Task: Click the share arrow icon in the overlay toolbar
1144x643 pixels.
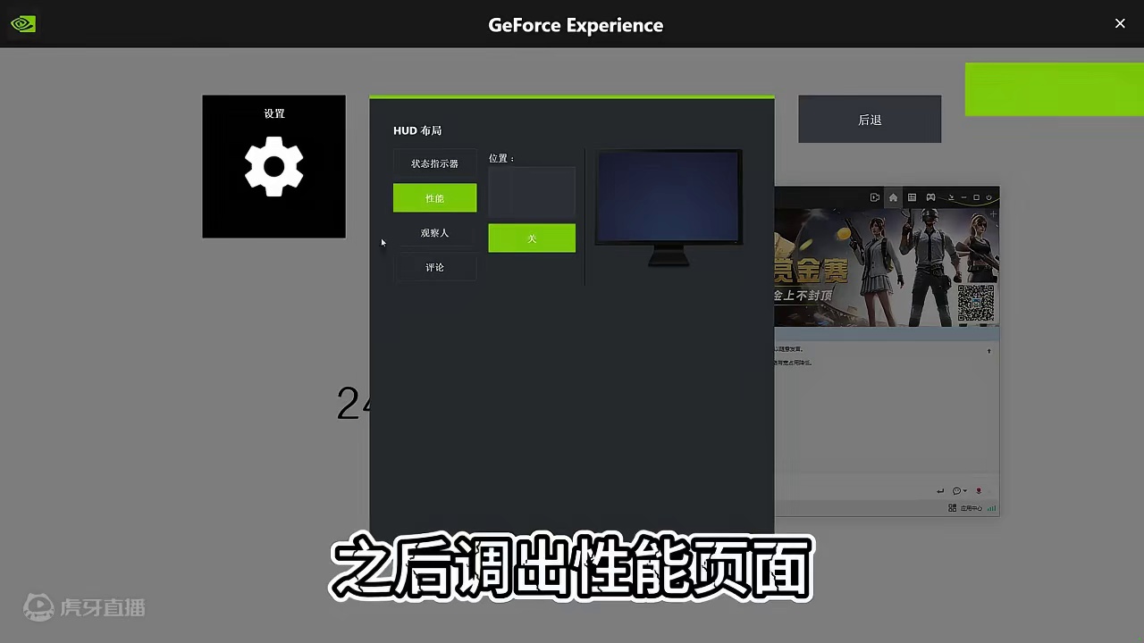Action: [951, 197]
